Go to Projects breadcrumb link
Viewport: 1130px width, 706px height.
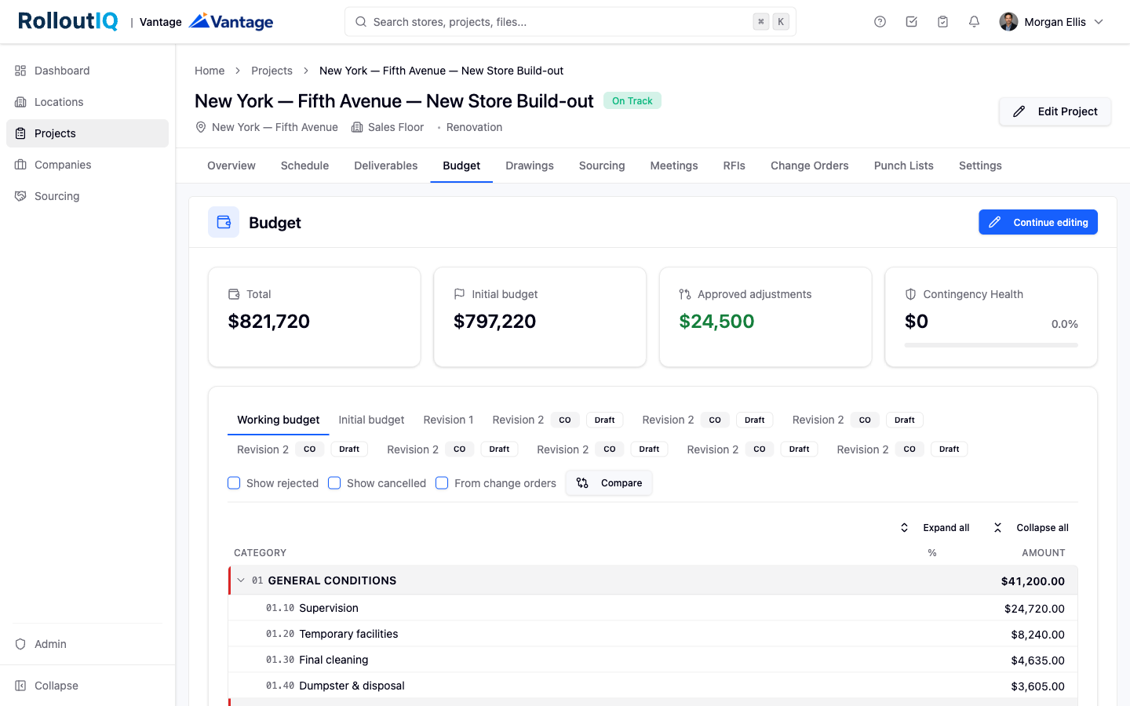point(272,71)
